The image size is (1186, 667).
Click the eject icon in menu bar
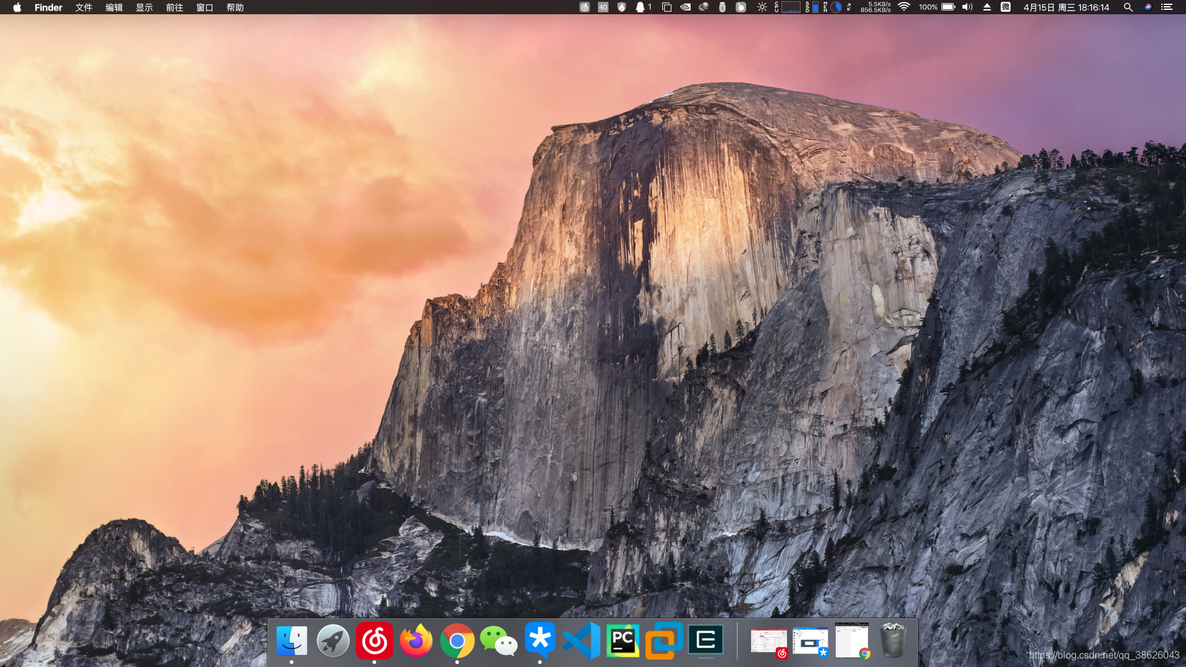pos(987,7)
